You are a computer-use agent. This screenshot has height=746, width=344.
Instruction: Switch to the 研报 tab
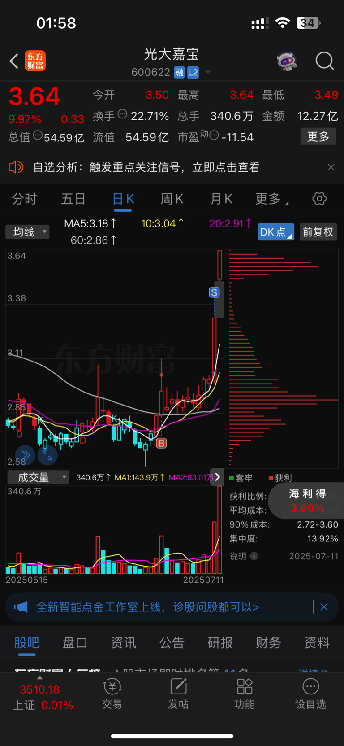[x=220, y=643]
